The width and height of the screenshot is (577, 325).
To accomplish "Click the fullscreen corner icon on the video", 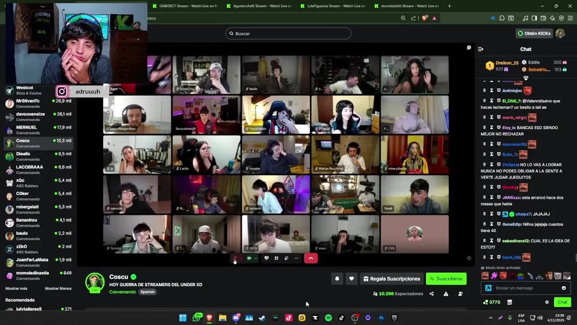I will tap(469, 258).
